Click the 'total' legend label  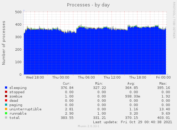[15, 118]
